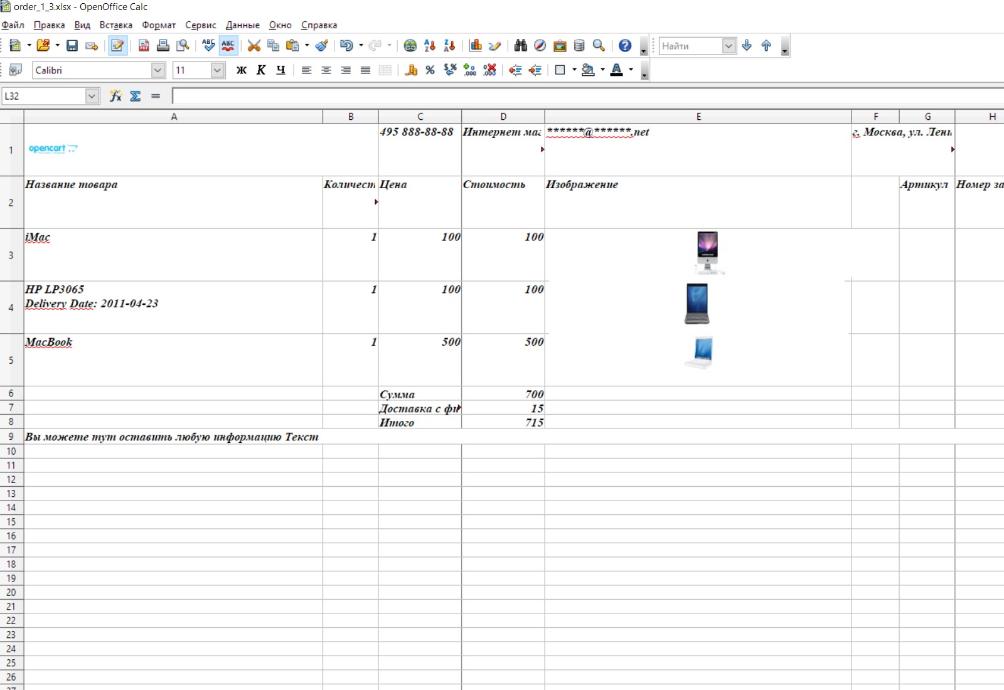The height and width of the screenshot is (690, 1004).
Task: Open Styles and Formatting icon
Action: (16, 70)
